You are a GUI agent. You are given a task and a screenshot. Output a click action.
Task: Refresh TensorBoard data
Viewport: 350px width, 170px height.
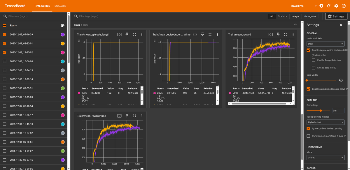click(x=329, y=6)
